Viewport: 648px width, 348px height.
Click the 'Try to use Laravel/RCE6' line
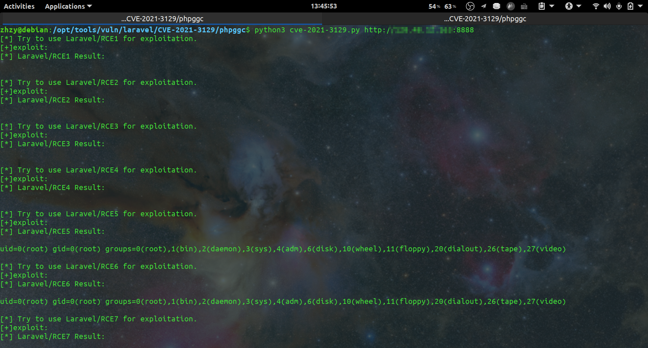[98, 266]
